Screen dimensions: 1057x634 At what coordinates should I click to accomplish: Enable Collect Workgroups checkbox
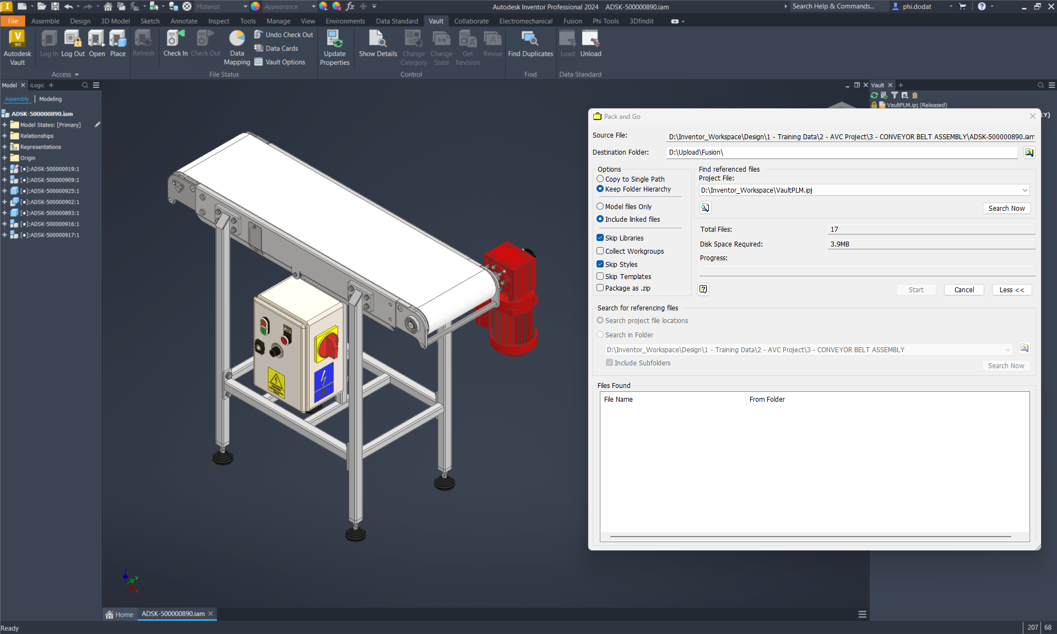coord(600,251)
